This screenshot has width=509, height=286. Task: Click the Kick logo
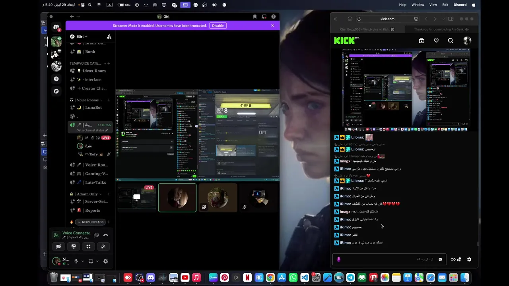(346, 41)
